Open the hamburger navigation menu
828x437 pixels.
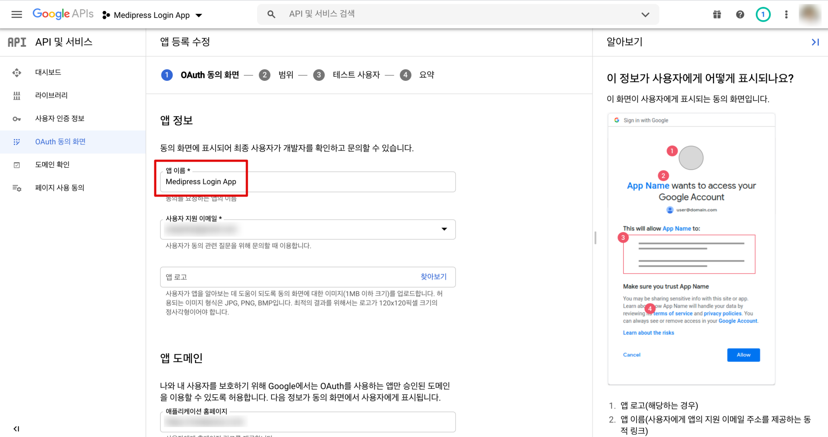point(17,15)
